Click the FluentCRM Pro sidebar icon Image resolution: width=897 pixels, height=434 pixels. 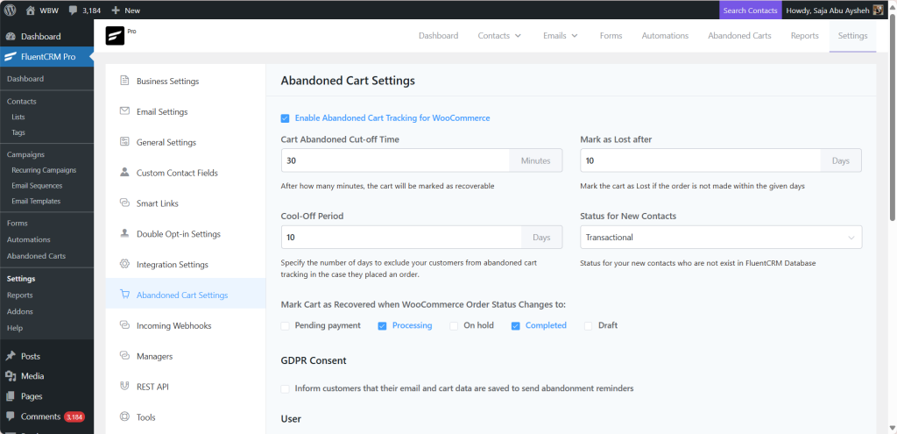[11, 57]
